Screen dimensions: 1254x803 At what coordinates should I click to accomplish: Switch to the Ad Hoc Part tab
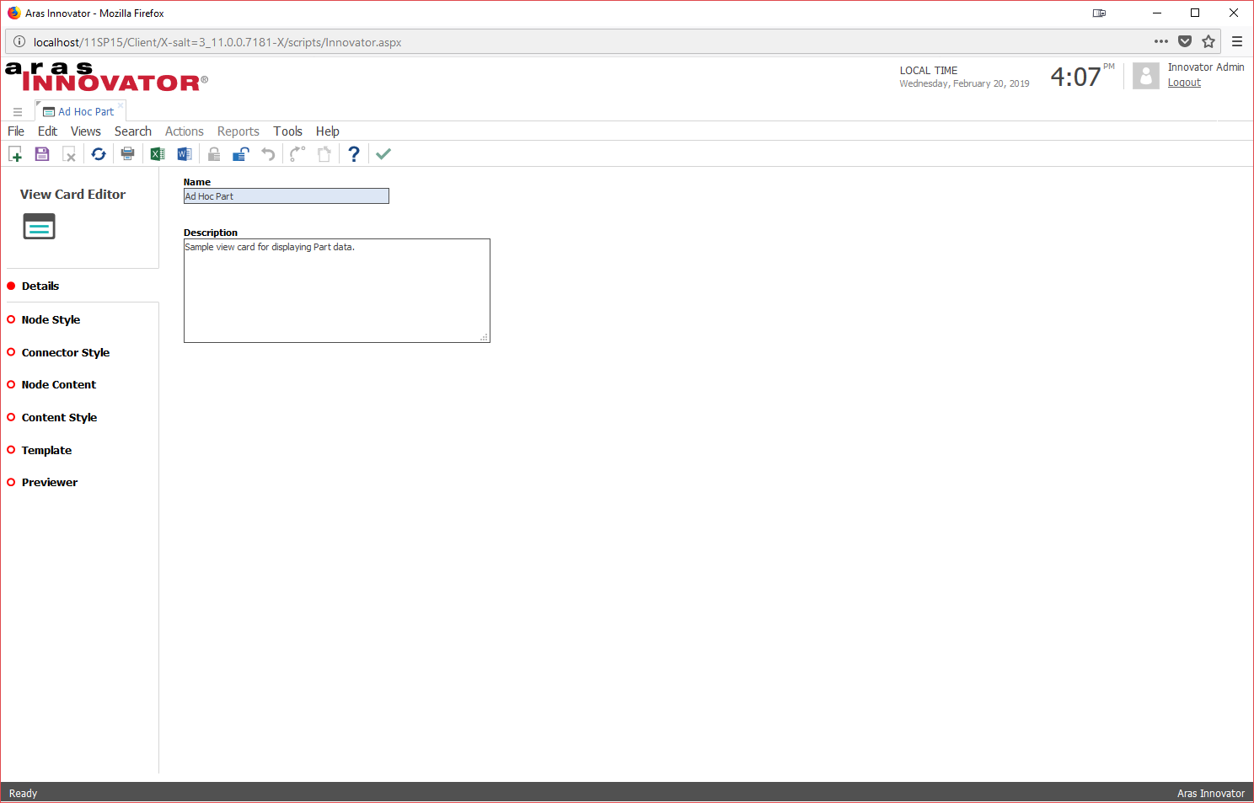[x=79, y=112]
